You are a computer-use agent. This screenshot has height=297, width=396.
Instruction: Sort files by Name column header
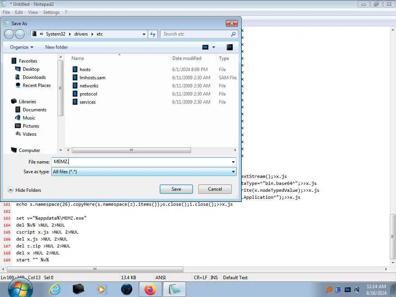click(x=78, y=58)
